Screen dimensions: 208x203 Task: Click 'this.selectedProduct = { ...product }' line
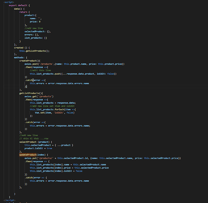[49, 145]
